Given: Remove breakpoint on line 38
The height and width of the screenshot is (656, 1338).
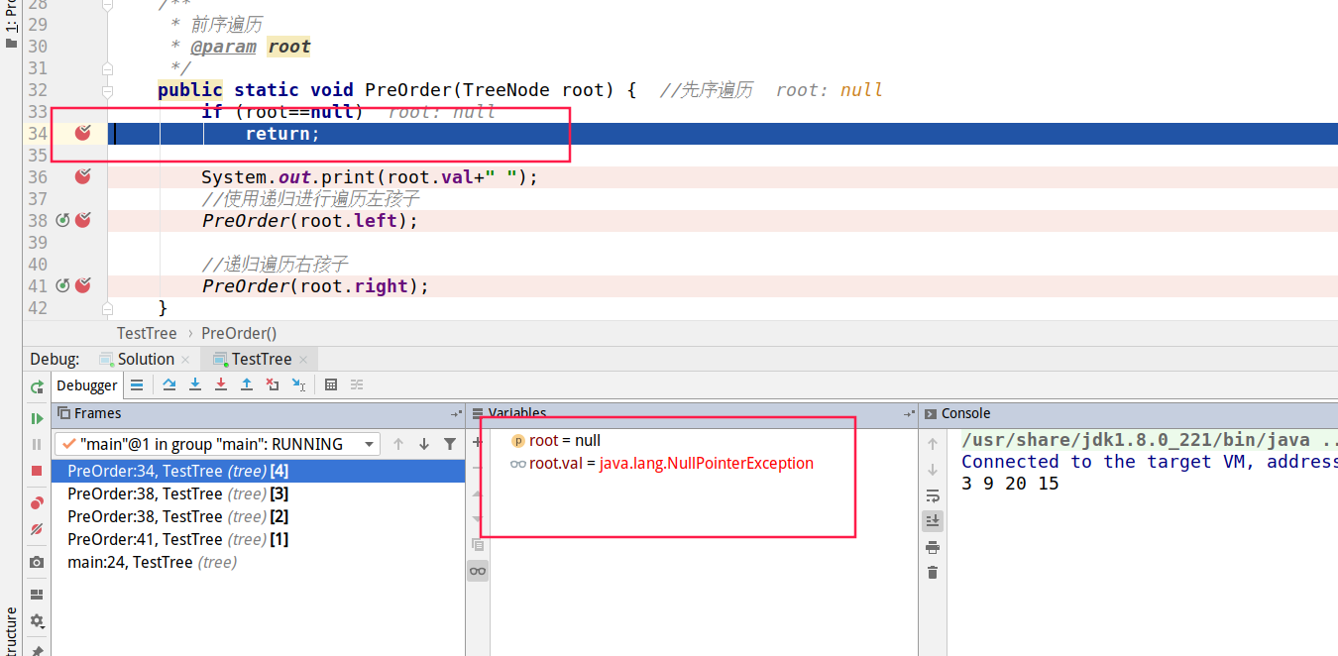Looking at the screenshot, I should (83, 220).
